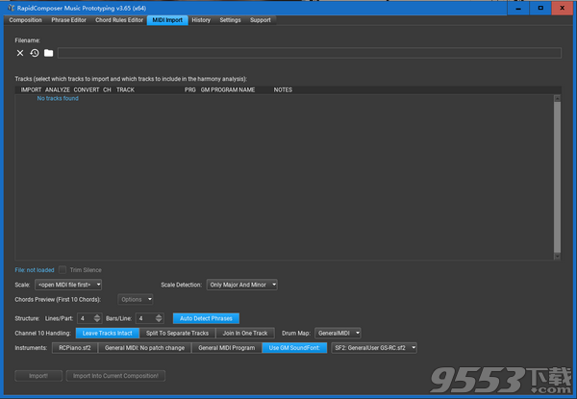This screenshot has width=577, height=399.
Task: Minimize the RapidComposer window
Action: coord(518,8)
